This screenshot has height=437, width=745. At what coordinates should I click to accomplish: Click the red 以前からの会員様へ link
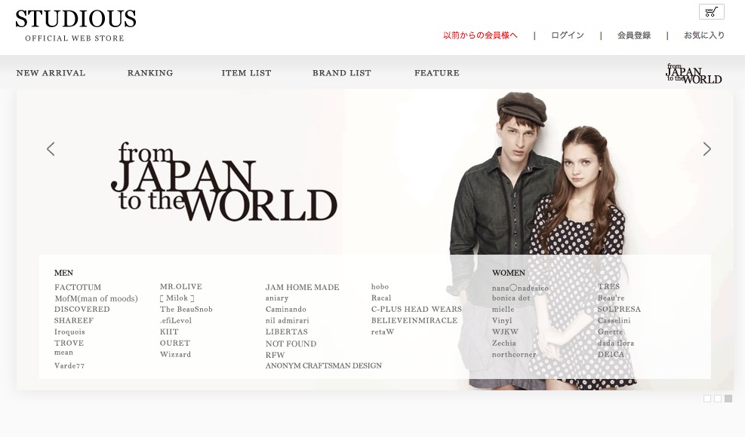coord(480,35)
